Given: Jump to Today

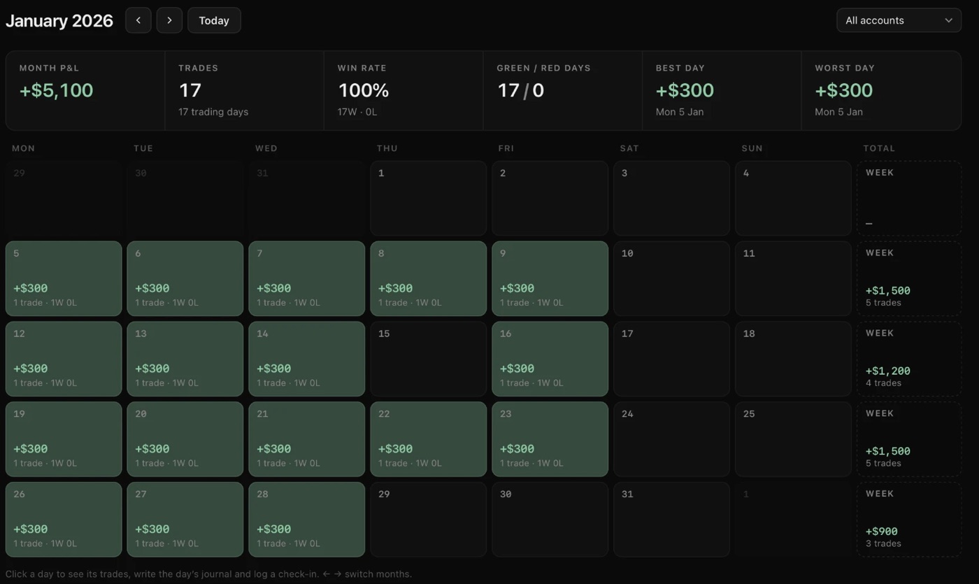Looking at the screenshot, I should [x=214, y=20].
